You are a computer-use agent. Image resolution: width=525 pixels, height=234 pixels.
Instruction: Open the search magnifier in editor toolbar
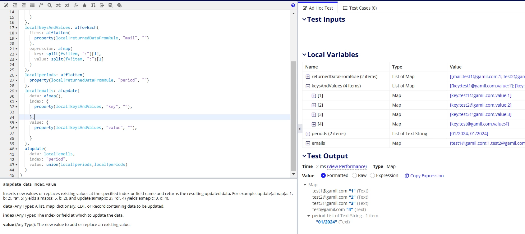click(x=50, y=5)
